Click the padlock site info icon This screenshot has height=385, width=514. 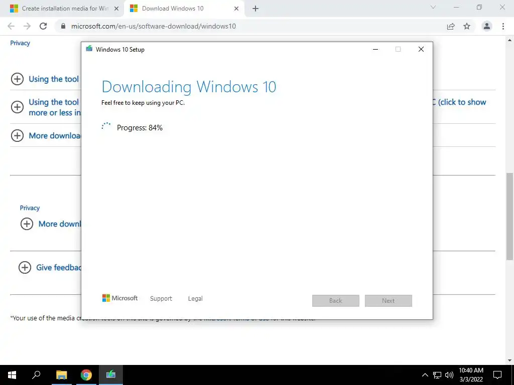63,26
